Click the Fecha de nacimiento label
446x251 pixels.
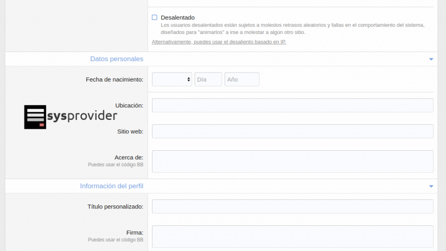click(115, 79)
